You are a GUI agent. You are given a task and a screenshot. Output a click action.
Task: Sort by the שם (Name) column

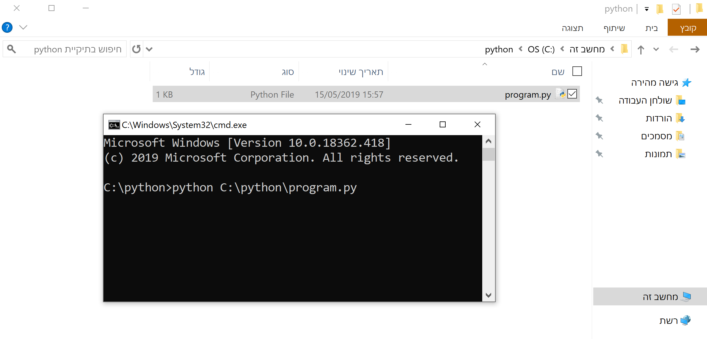(x=558, y=72)
